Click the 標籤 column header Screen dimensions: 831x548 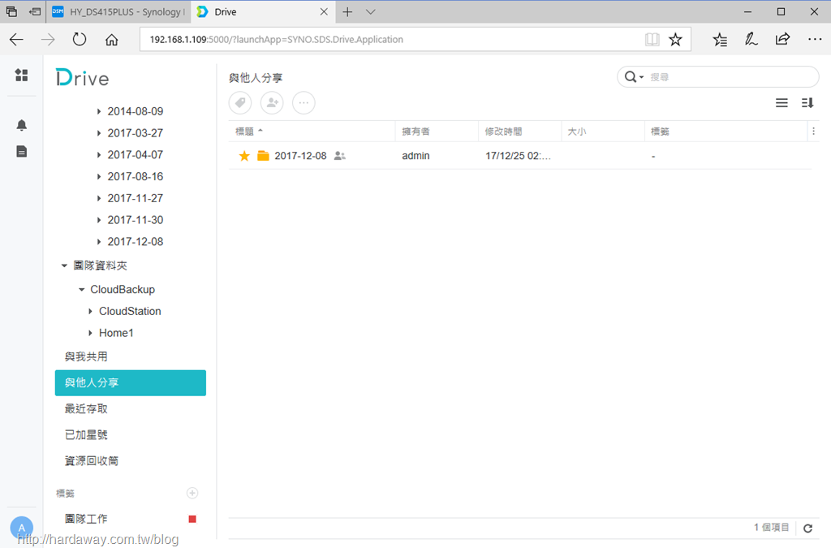[x=726, y=132]
